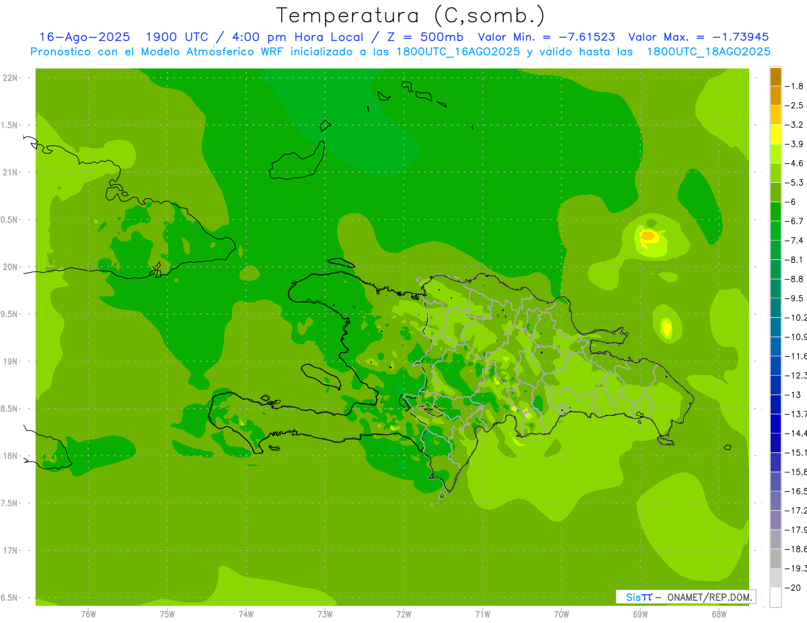Click the "18N" latitude label
Image resolution: width=807 pixels, height=623 pixels.
tap(9, 456)
